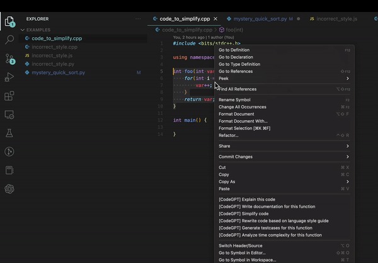
Task: Open mystery_quick_sort.py in the explorer
Action: (83, 72)
